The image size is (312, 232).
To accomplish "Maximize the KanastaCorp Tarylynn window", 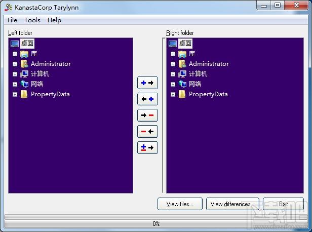I will tap(278, 6).
